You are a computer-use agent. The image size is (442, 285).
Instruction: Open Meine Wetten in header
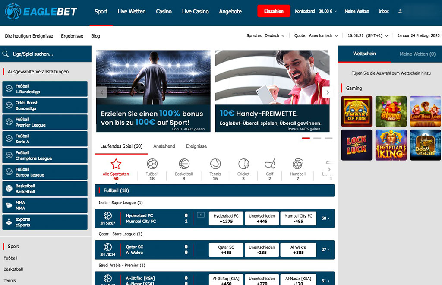click(357, 11)
